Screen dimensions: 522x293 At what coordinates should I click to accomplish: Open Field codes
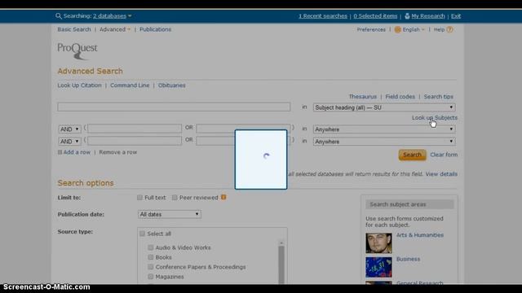400,96
